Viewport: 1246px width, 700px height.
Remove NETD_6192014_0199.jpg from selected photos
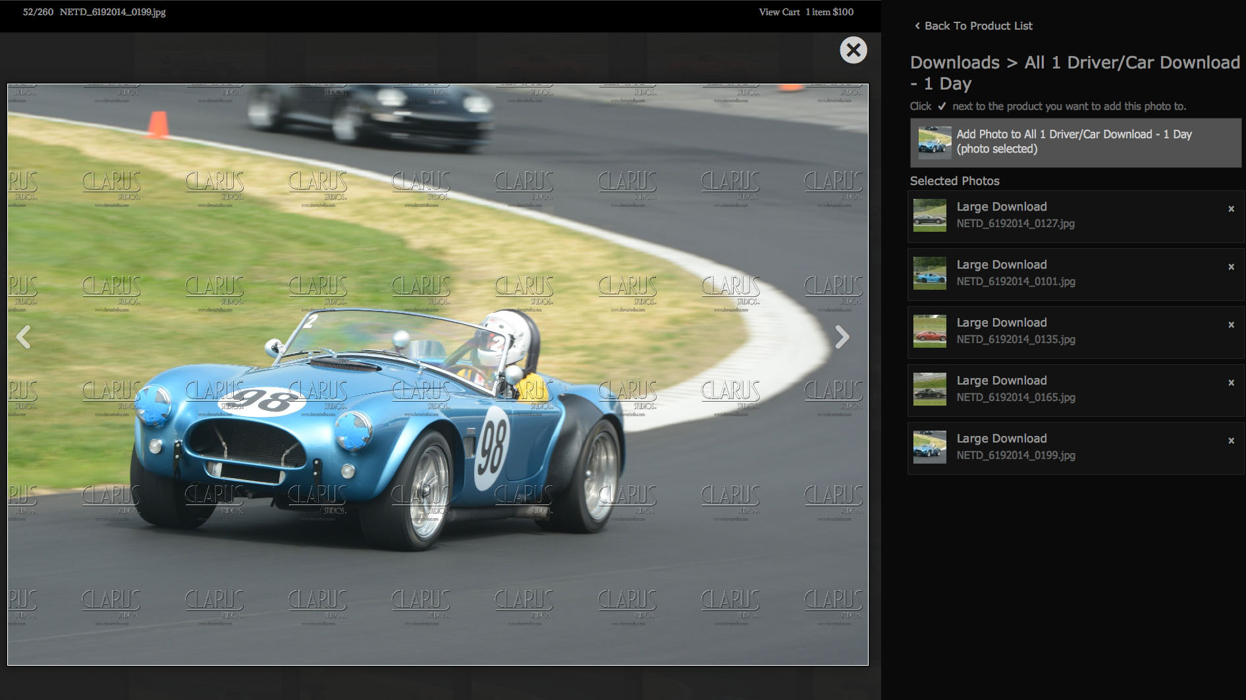[x=1231, y=441]
